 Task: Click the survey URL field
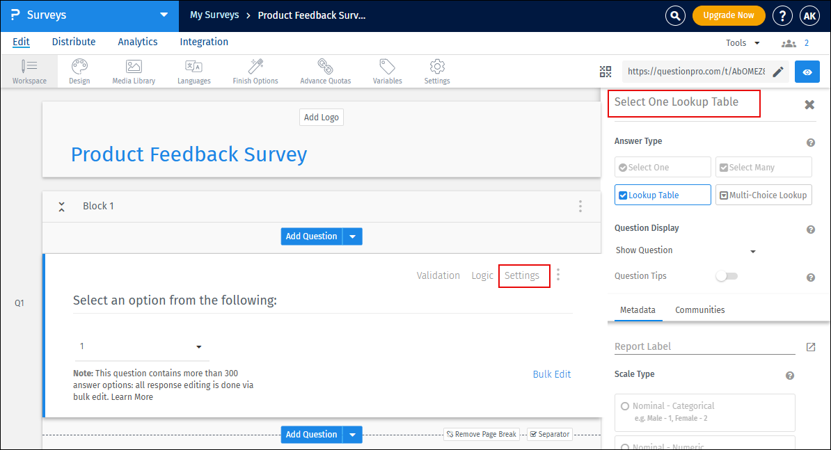[x=697, y=72]
